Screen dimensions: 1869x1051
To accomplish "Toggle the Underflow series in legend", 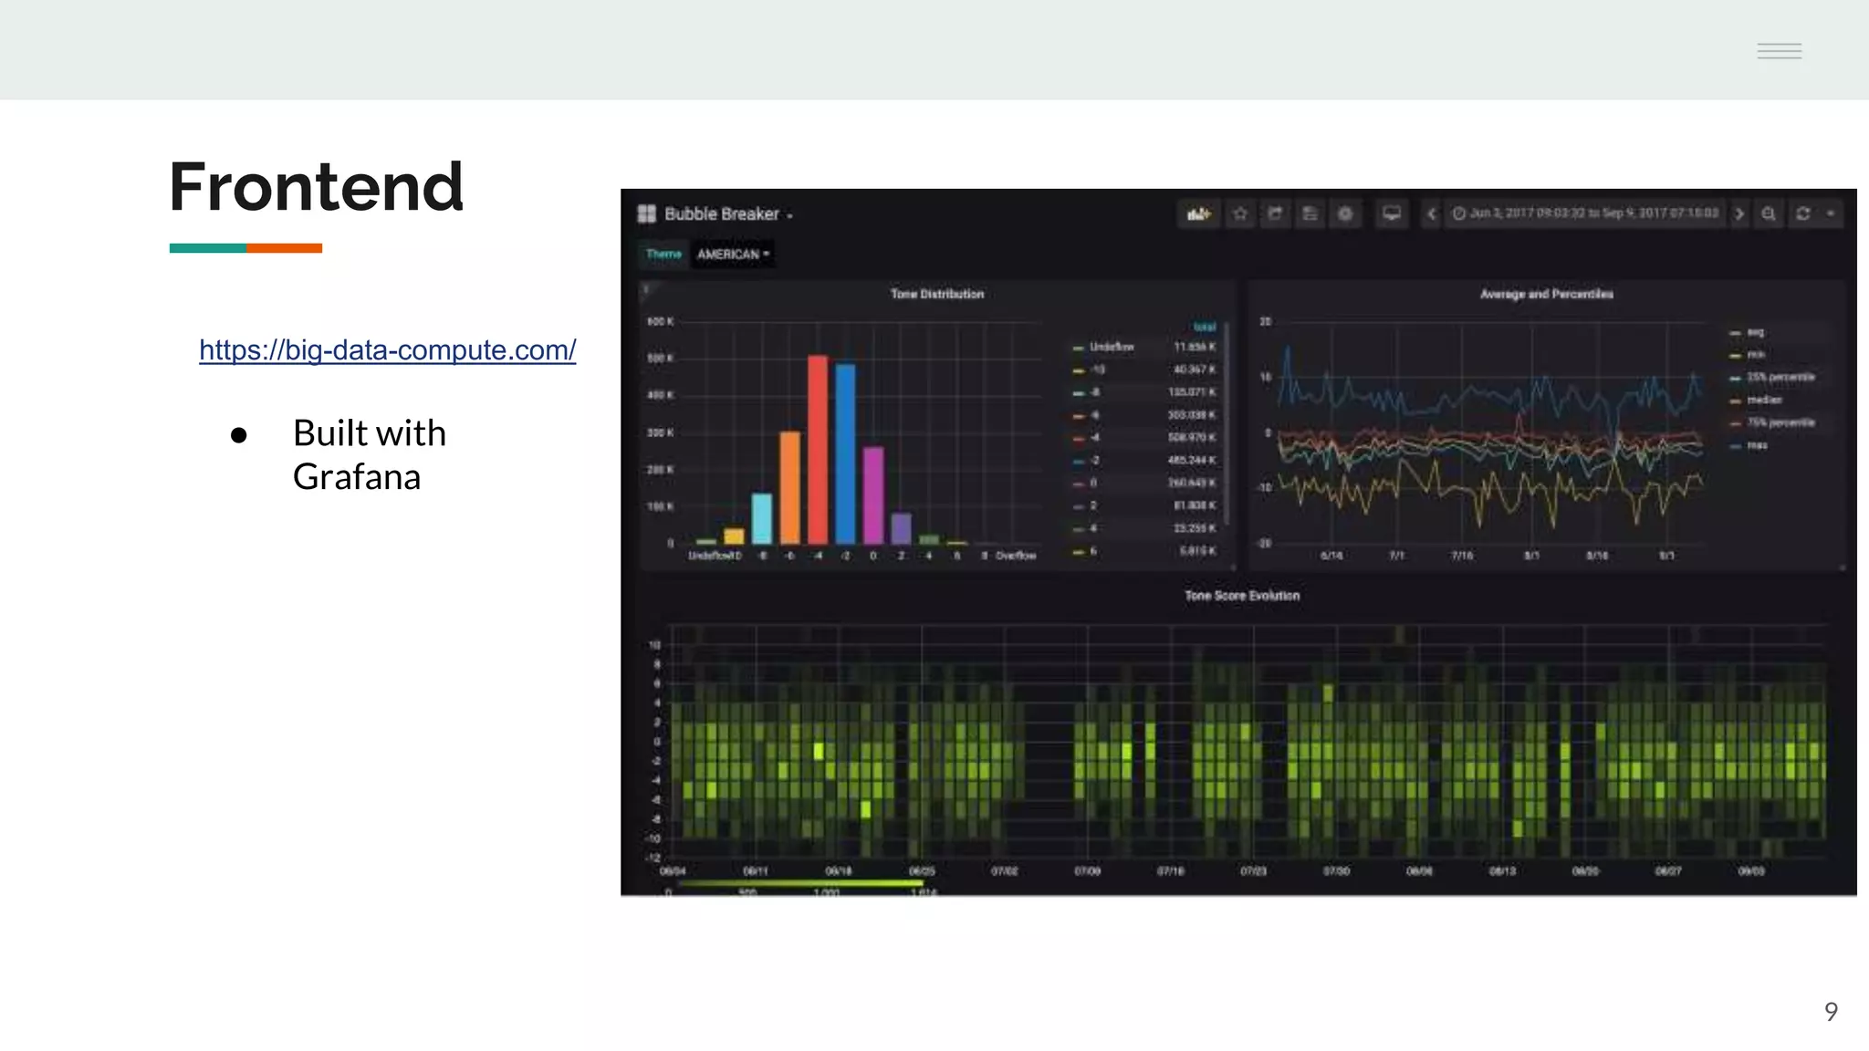I will 1111,347.
